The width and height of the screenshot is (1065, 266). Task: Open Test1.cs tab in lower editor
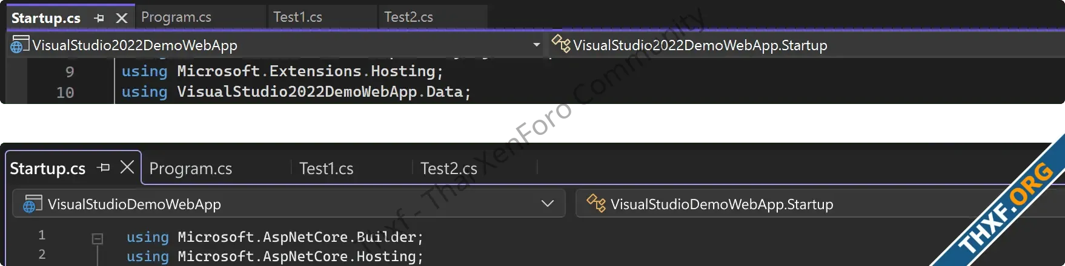click(x=326, y=168)
